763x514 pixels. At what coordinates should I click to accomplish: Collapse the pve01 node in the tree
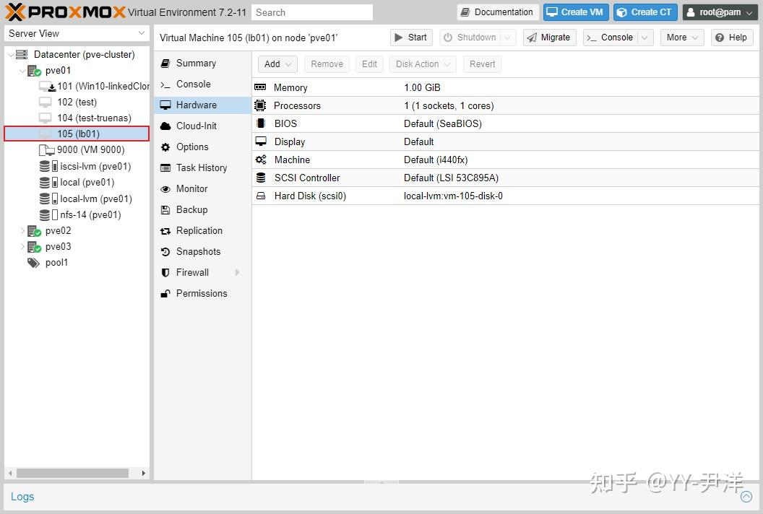[22, 70]
